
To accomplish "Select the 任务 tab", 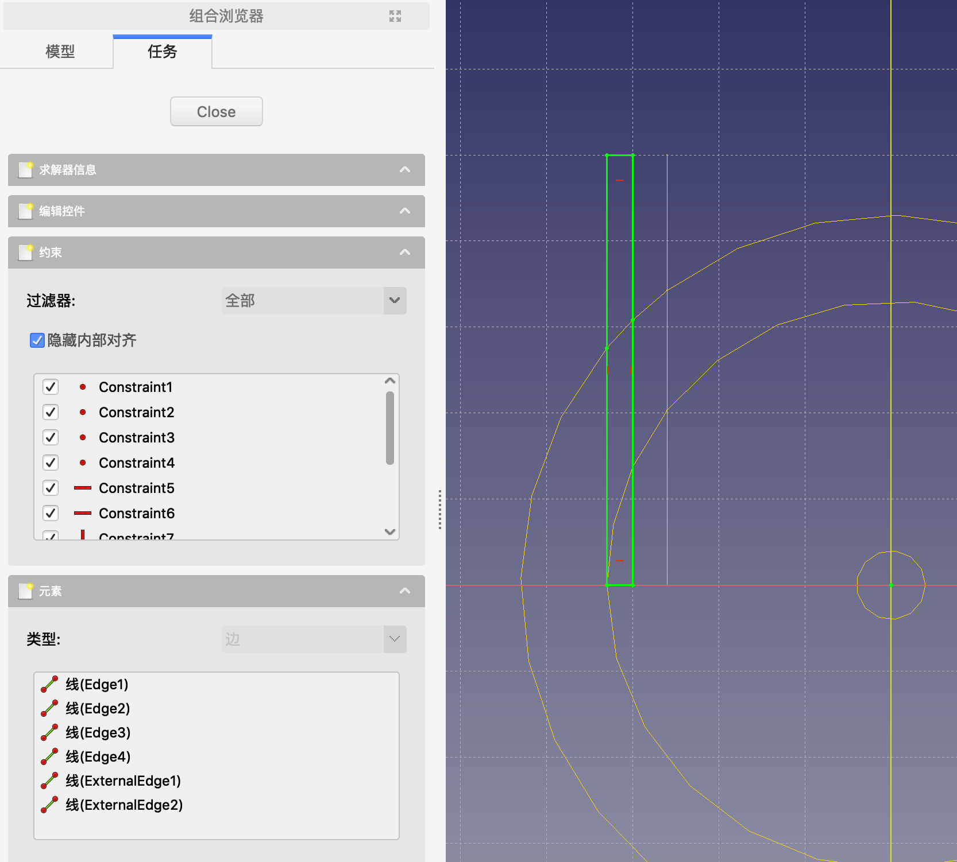I will [x=163, y=52].
